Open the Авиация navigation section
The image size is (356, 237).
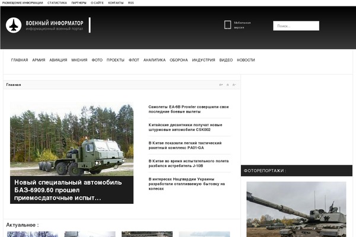[x=58, y=60]
